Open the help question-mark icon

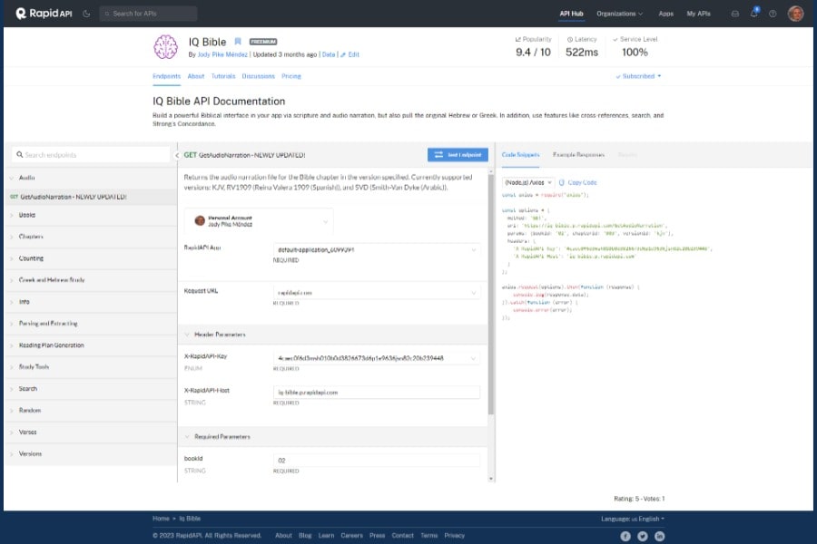tap(773, 14)
